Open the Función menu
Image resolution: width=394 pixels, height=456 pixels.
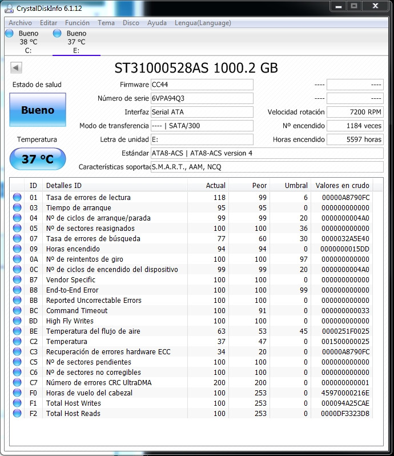[77, 23]
